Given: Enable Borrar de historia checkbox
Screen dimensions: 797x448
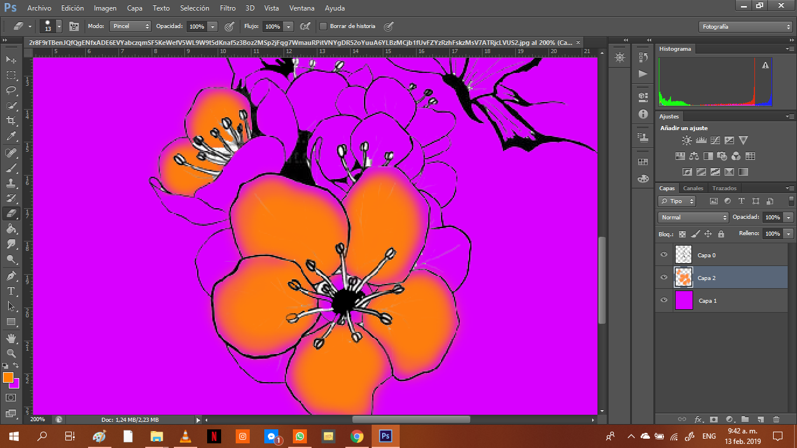Looking at the screenshot, I should pos(323,26).
